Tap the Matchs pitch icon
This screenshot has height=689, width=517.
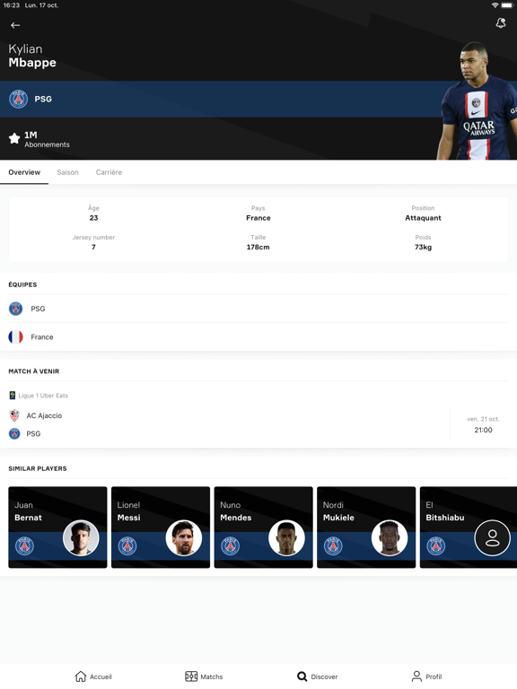(x=191, y=676)
